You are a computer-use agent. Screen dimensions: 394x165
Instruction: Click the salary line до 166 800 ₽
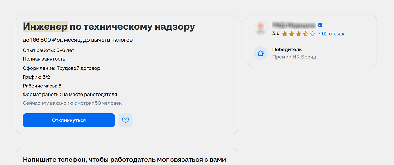78,40
